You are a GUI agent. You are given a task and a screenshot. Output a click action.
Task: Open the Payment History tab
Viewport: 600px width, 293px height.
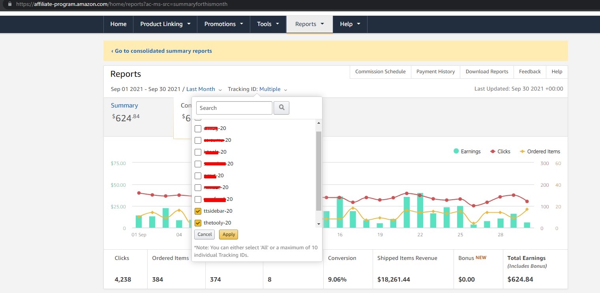(x=435, y=72)
